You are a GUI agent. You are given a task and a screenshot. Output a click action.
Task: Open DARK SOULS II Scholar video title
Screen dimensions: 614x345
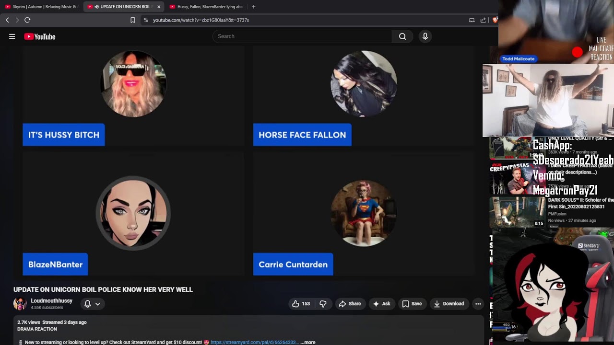[581, 203]
